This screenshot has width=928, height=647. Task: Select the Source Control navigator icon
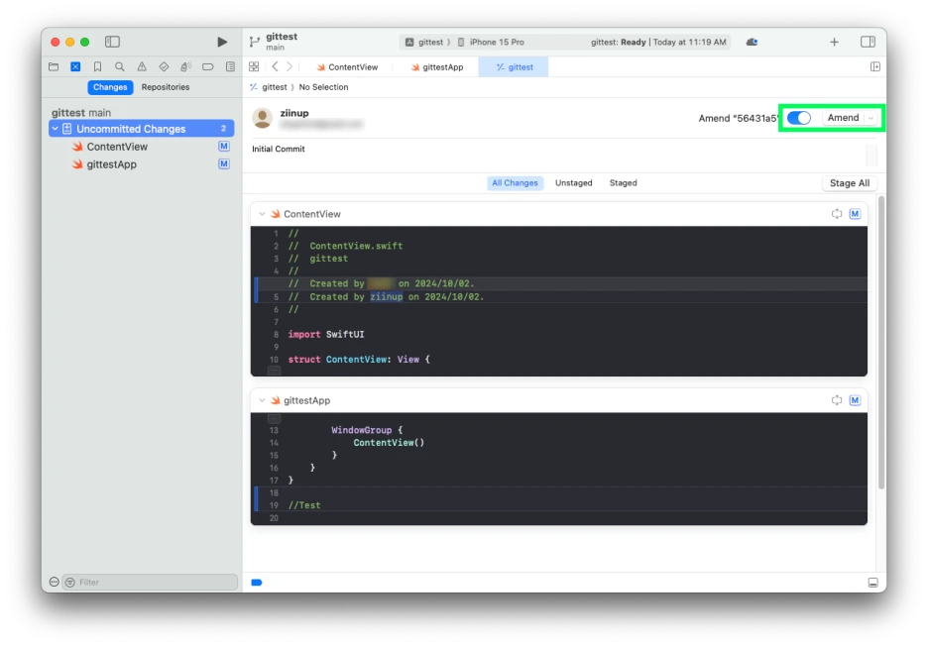point(75,66)
